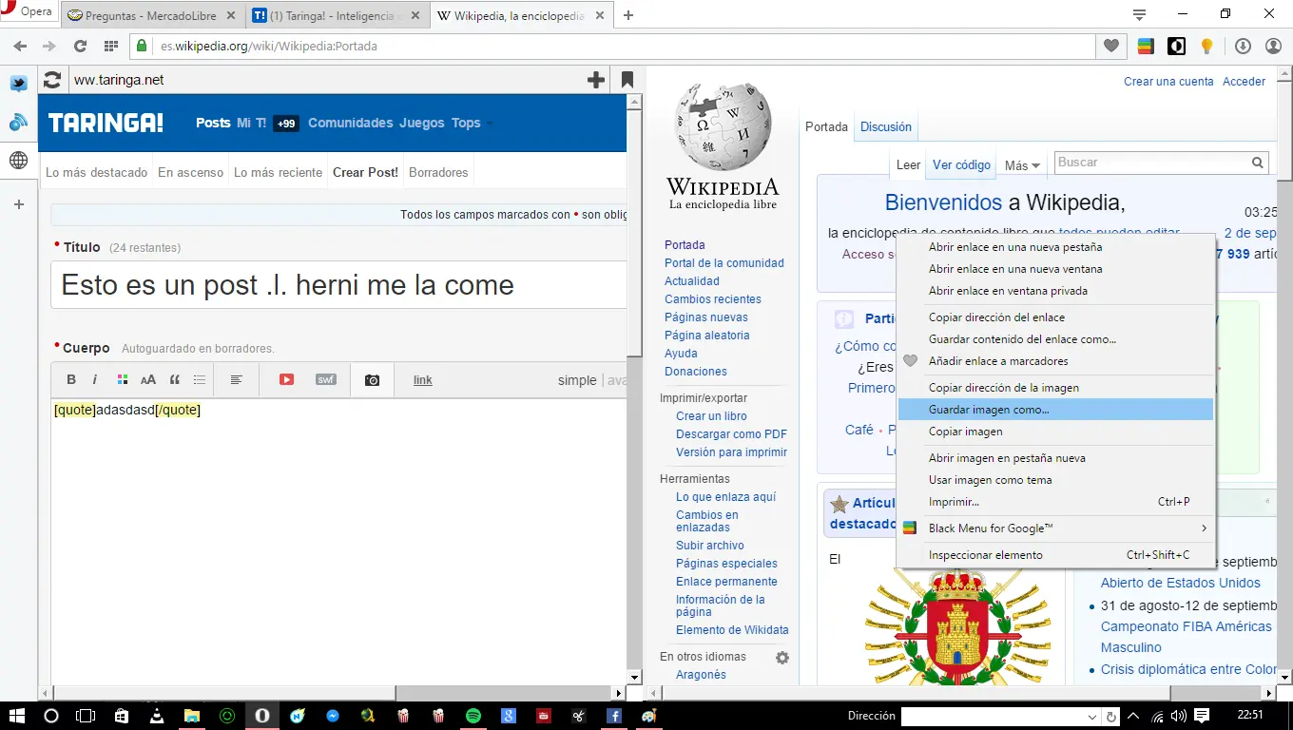Viewport: 1293px width, 730px height.
Task: Open the Opera tab menu icon
Action: coord(1139,14)
